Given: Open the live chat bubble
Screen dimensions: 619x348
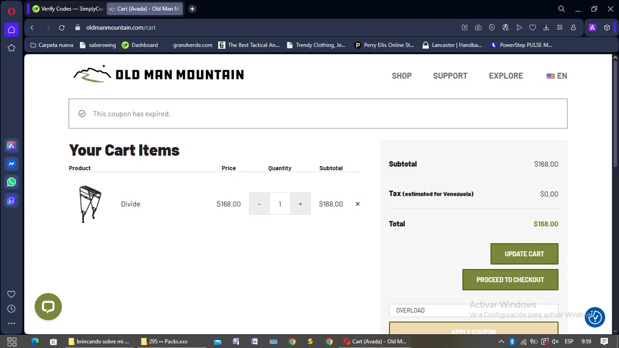Looking at the screenshot, I should (48, 307).
